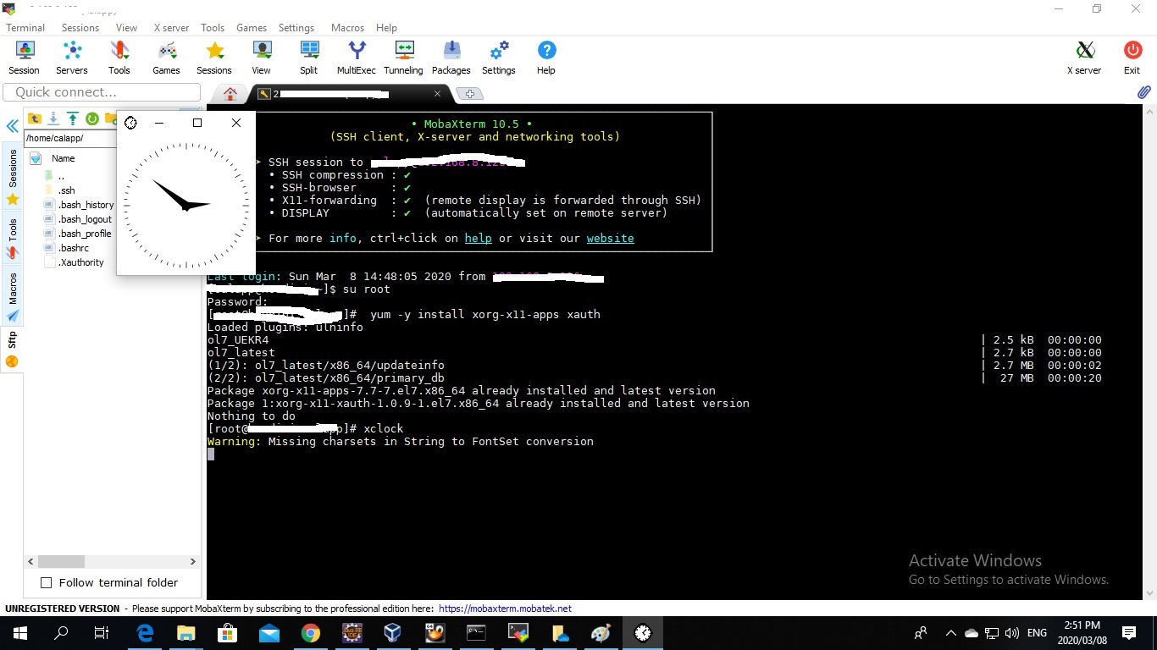Click the paperclip icon near tabs
1157x650 pixels.
click(x=1143, y=92)
